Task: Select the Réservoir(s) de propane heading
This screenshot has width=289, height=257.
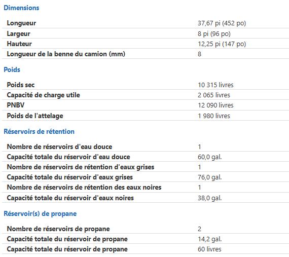Action: coord(40,214)
